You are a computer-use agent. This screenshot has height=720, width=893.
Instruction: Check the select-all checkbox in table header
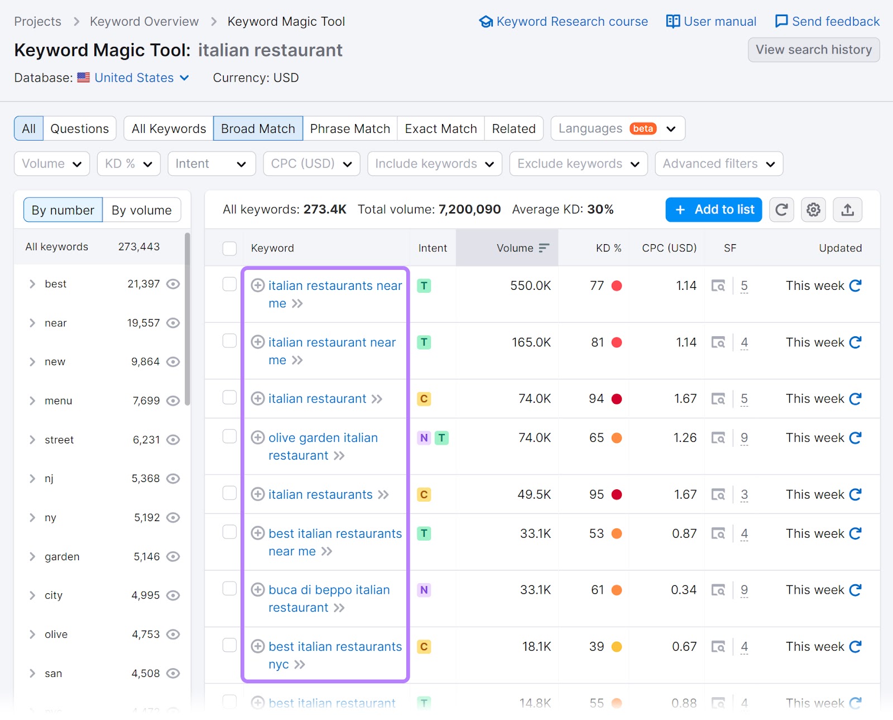[x=229, y=248]
